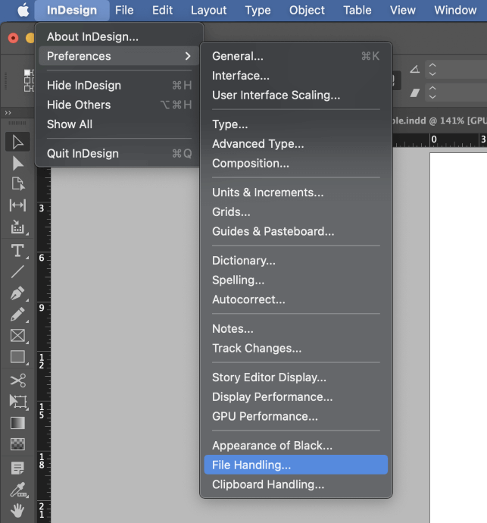The height and width of the screenshot is (523, 487).
Task: Expand the Preferences submenu arrow
Action: pos(188,56)
